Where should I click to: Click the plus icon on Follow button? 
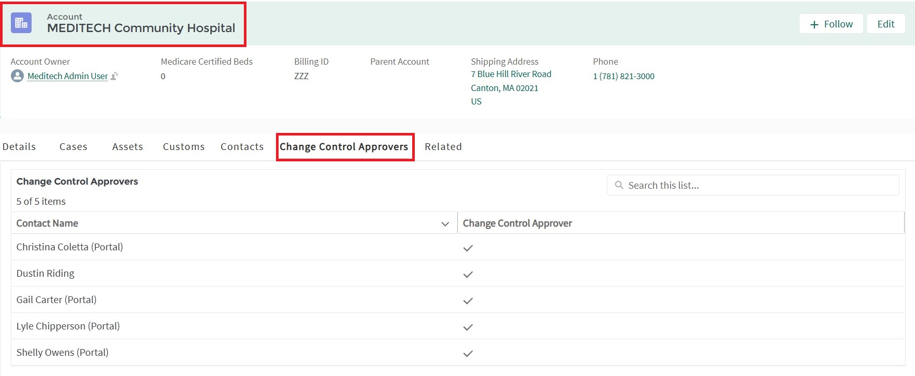coord(814,24)
